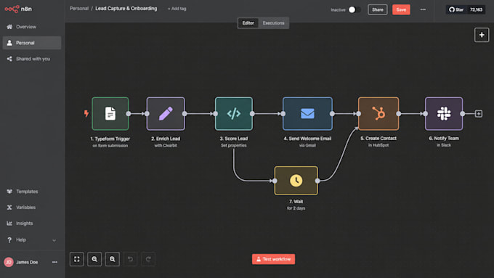Click the '7. Wait' node label
This screenshot has height=278, width=494.
(x=296, y=202)
